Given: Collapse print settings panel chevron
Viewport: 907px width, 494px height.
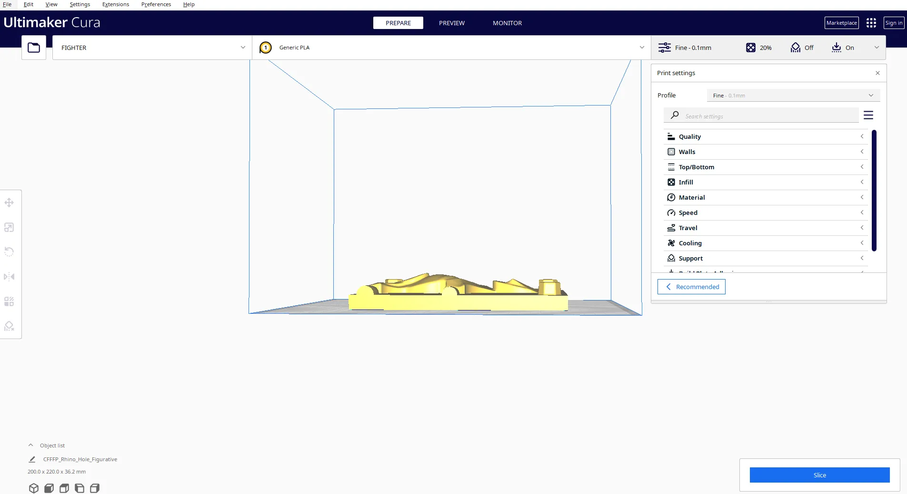Looking at the screenshot, I should pos(877,48).
